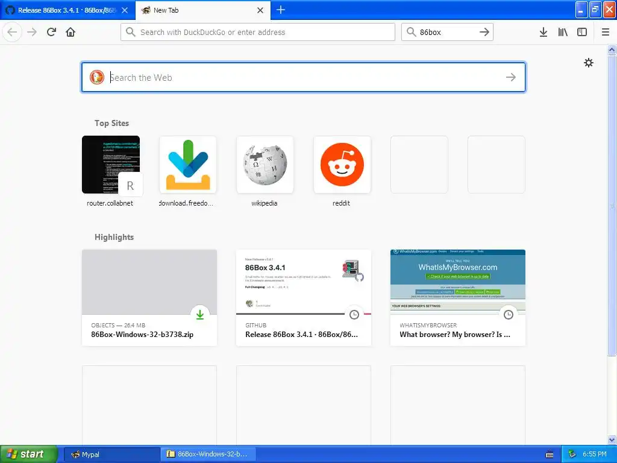Focus the DuckDuckGo address bar
The image size is (617, 463).
[258, 32]
